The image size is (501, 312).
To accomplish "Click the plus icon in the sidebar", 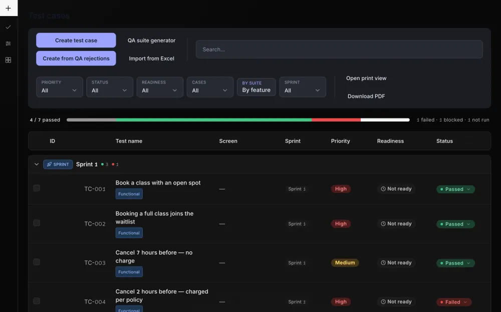I will coord(9,8).
